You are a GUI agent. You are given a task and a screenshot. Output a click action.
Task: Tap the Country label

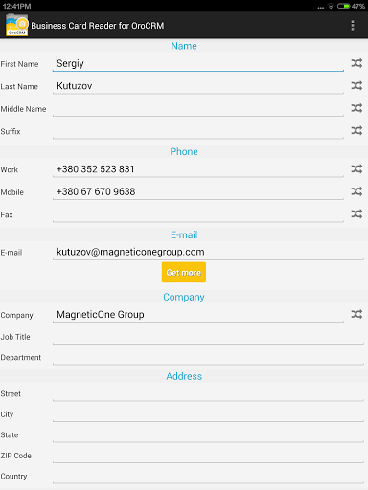pos(13,477)
